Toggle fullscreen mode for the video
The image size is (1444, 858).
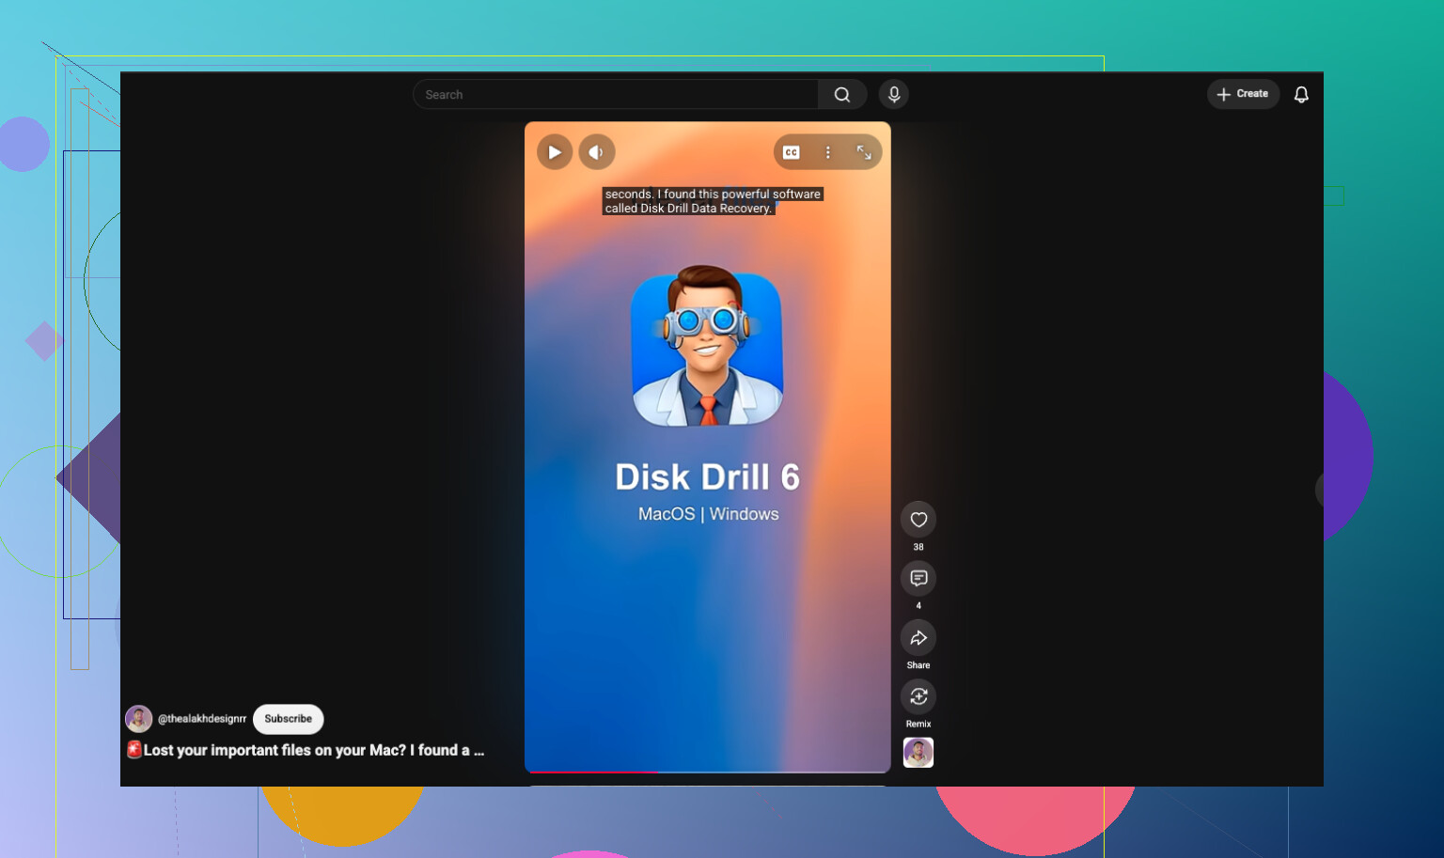(864, 152)
